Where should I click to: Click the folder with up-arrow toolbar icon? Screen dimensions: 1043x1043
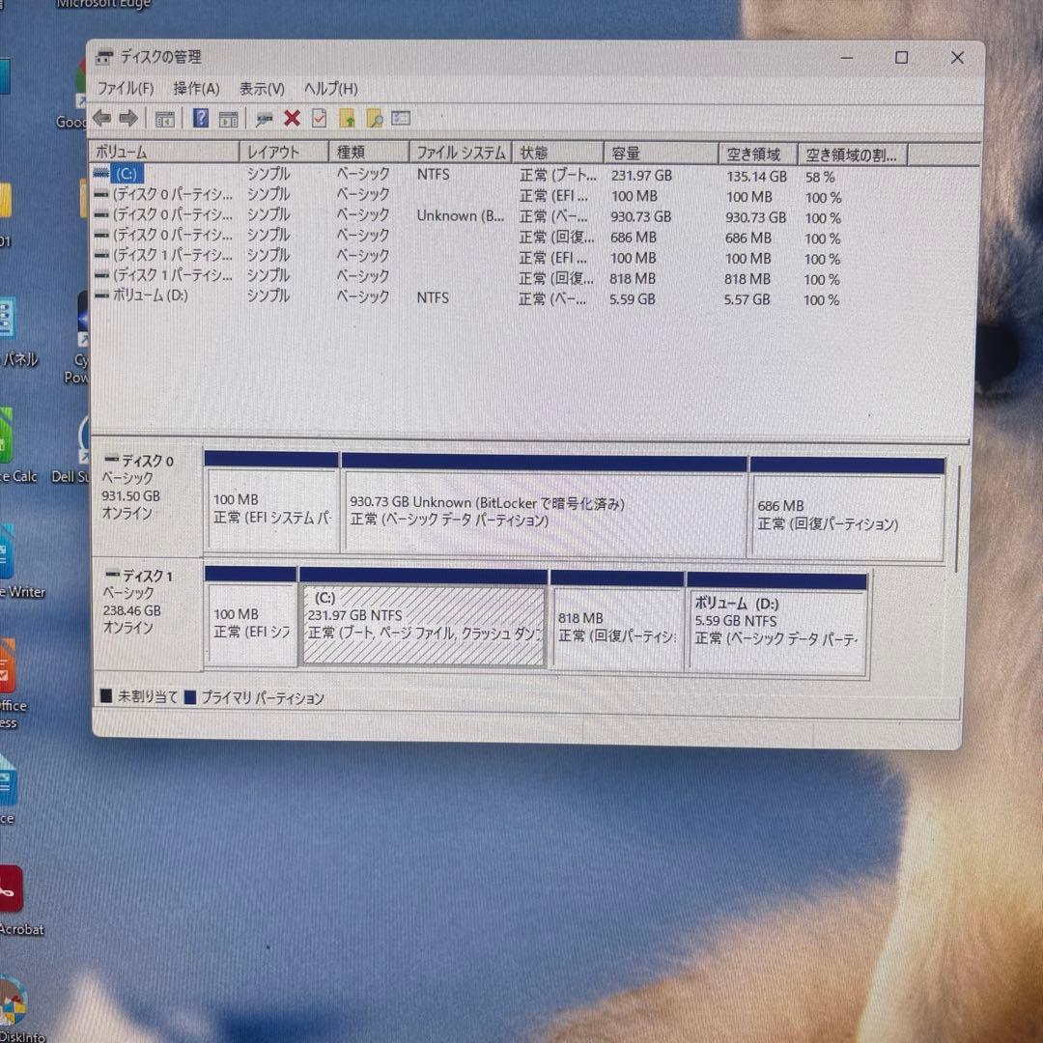pyautogui.click(x=347, y=118)
